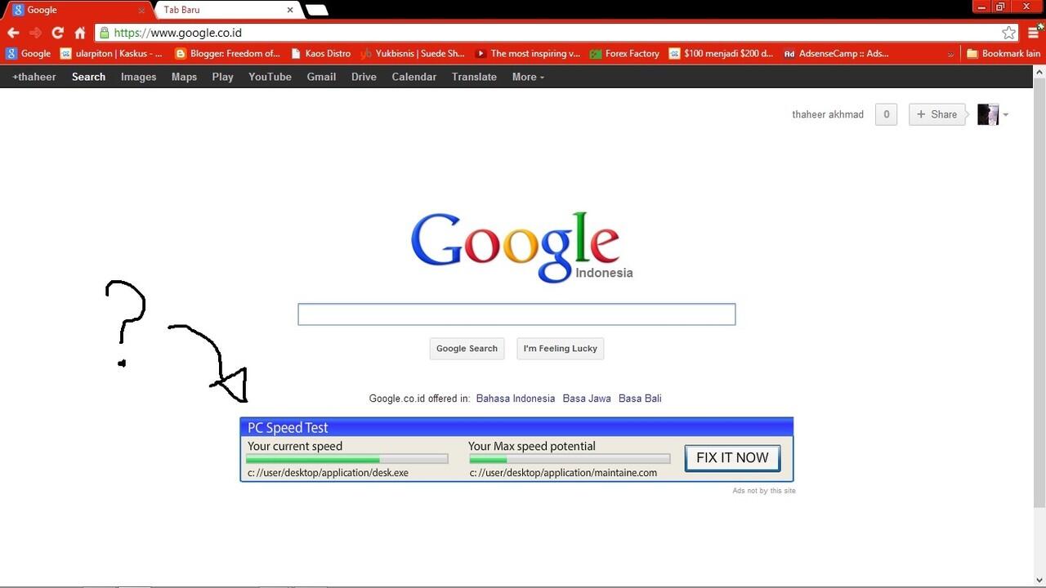Click the green padlock in the address bar
This screenshot has height=588, width=1046.
104,33
